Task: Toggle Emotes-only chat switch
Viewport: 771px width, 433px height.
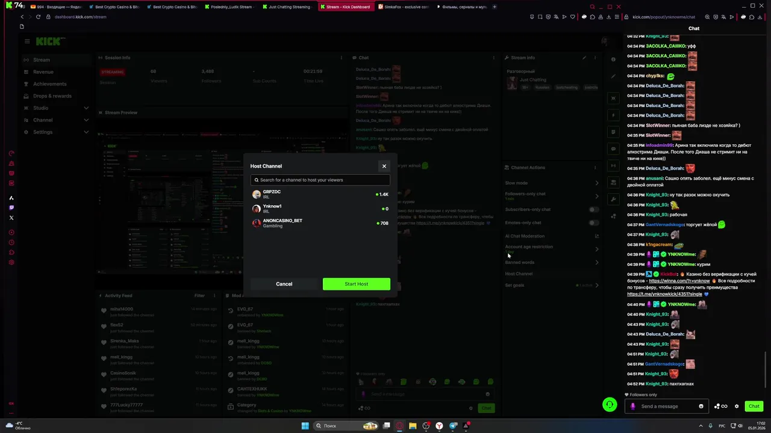Action: click(x=594, y=223)
